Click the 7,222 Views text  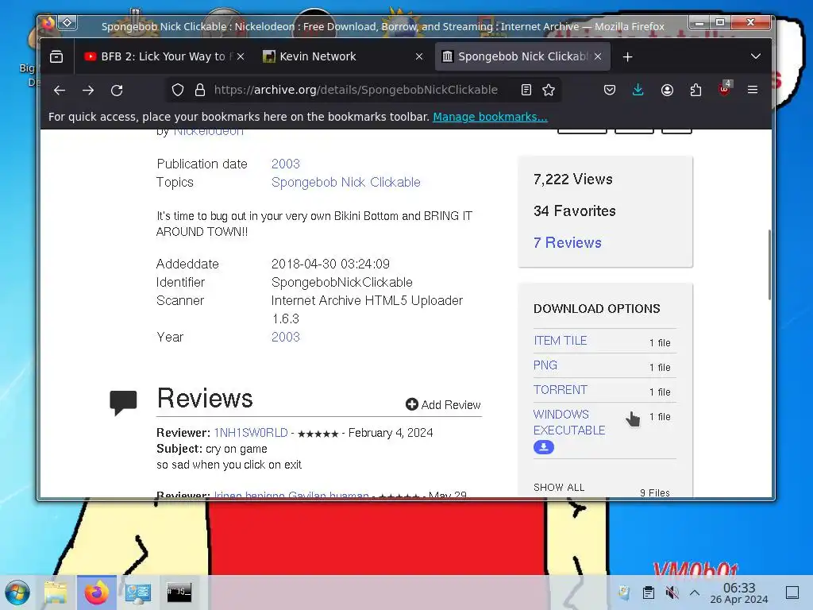click(x=573, y=180)
